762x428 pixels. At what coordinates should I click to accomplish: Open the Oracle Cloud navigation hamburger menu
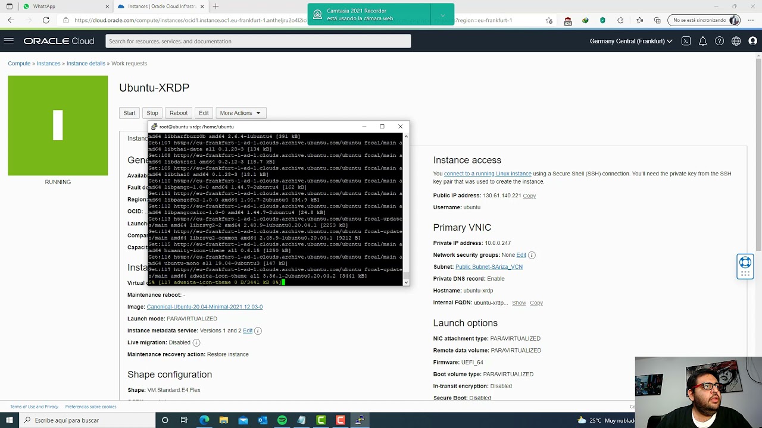[8, 41]
